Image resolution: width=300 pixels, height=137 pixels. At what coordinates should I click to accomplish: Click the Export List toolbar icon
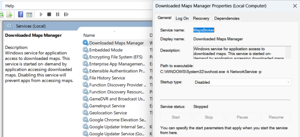coord(9,14)
